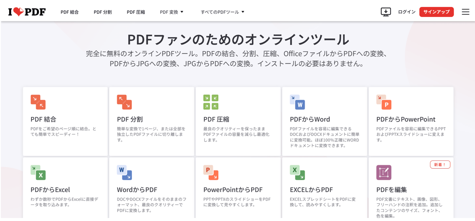This screenshot has width=475, height=221.
Task: Click the EXCELからPDF card title
Action: [x=312, y=190]
